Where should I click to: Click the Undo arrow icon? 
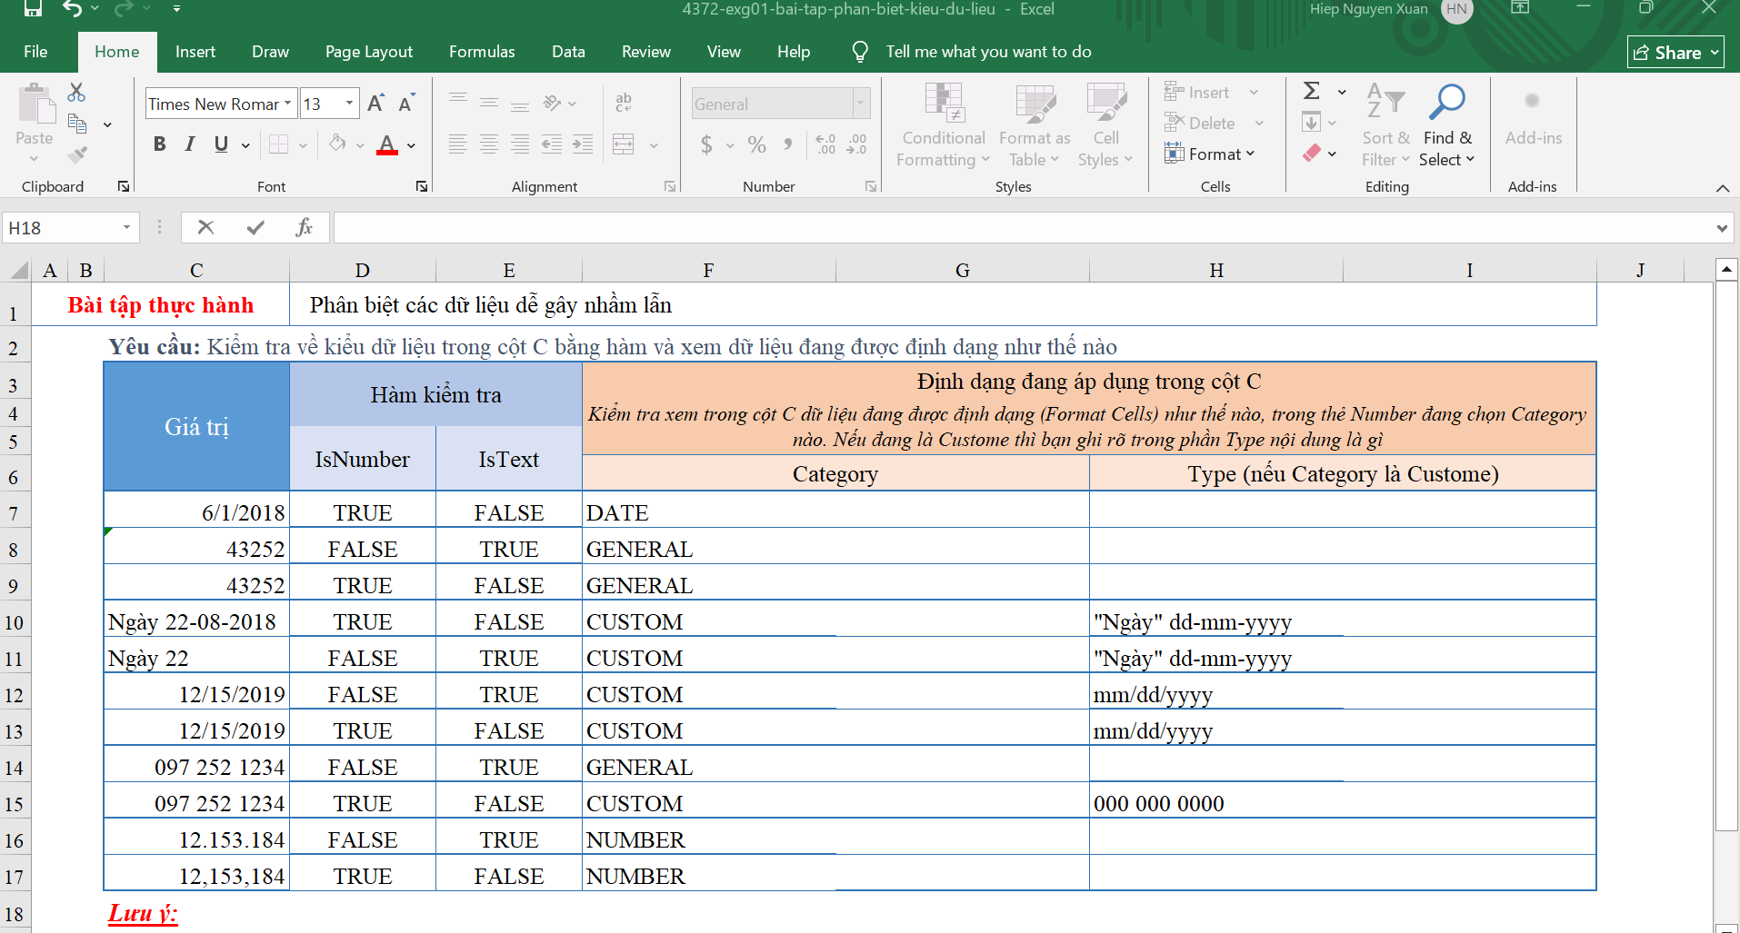tap(72, 9)
